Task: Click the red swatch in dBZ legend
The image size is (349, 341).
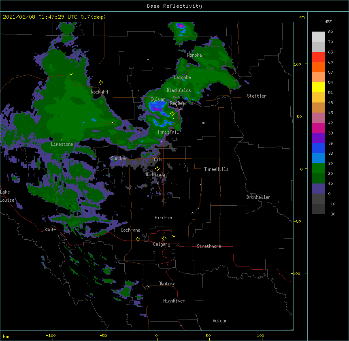Action: (318, 57)
